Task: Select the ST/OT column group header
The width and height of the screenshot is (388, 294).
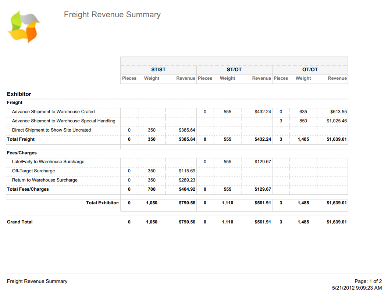Action: (234, 69)
